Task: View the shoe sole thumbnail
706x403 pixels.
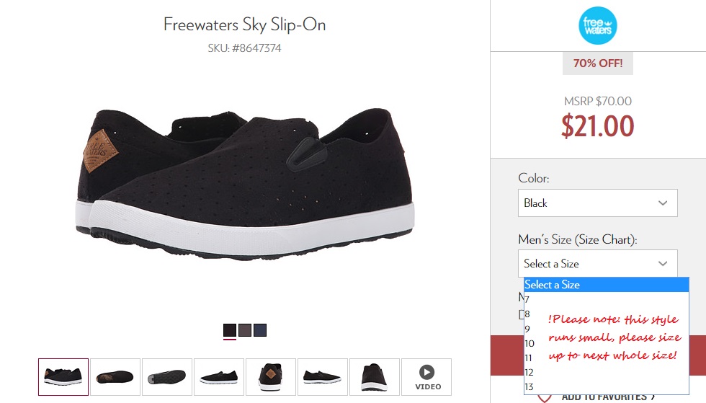Action: pyautogui.click(x=167, y=376)
